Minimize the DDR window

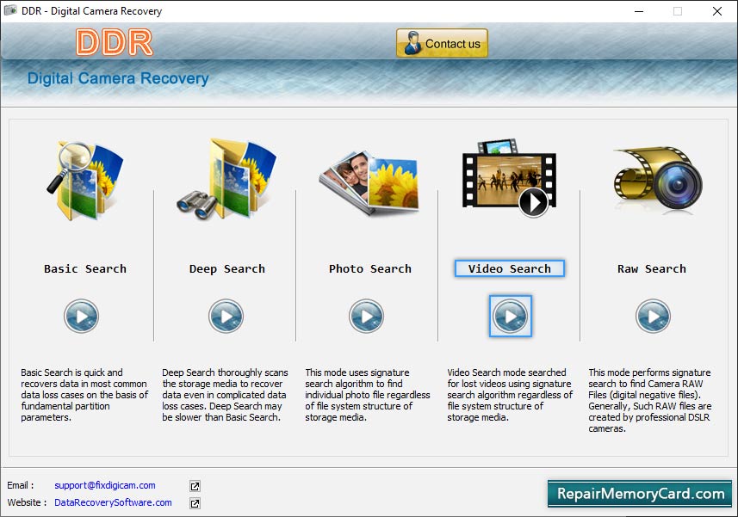tap(639, 11)
